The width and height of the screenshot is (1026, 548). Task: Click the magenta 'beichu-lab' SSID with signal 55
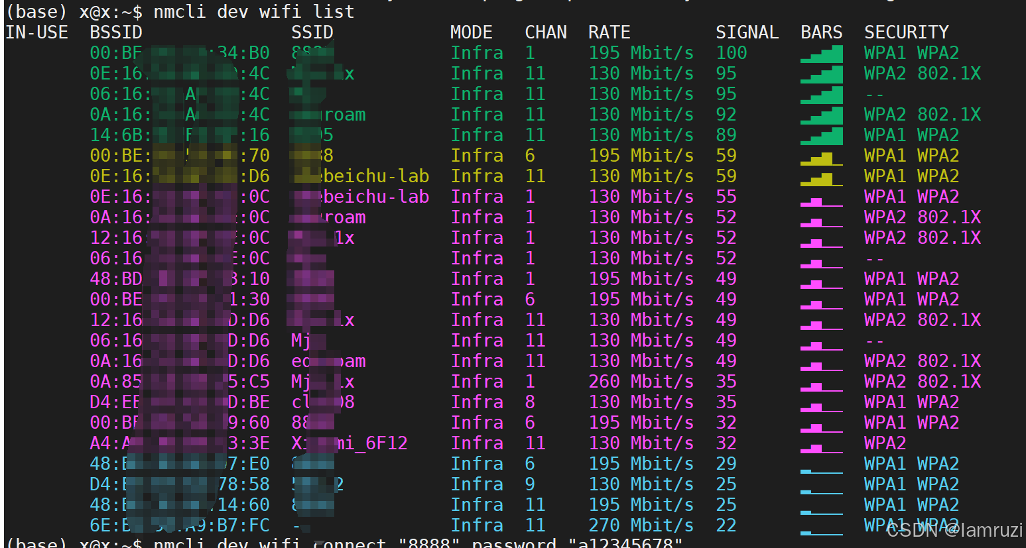tap(361, 197)
